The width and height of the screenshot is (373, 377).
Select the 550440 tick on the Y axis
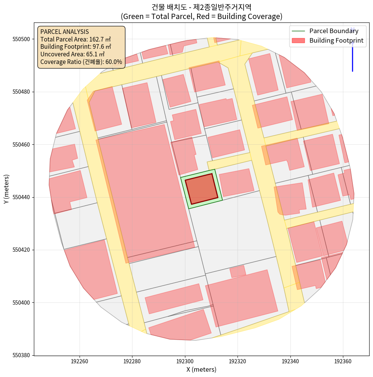point(23,197)
